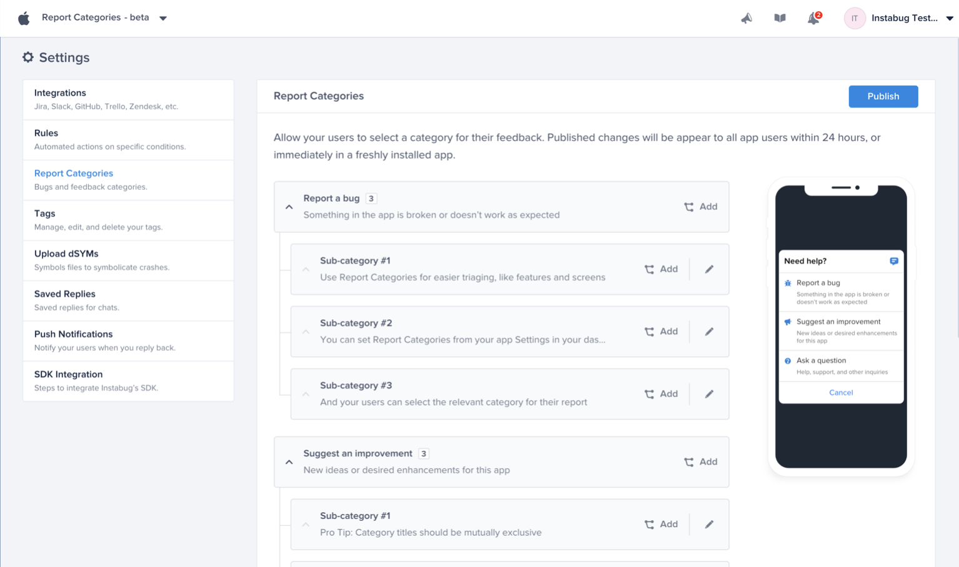Open the documentation book icon
Screen dimensions: 959x567
tap(780, 18)
